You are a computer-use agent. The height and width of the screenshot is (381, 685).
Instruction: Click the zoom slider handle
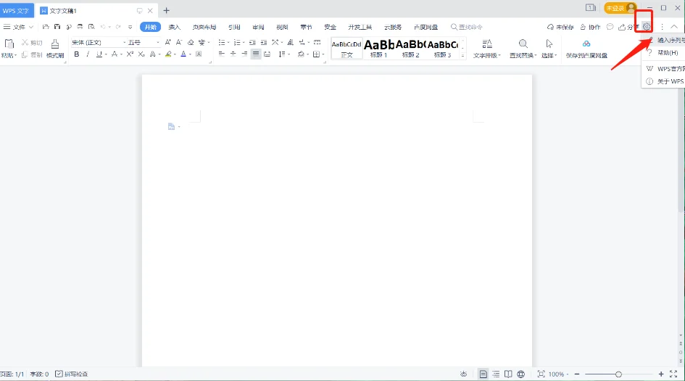(x=618, y=374)
